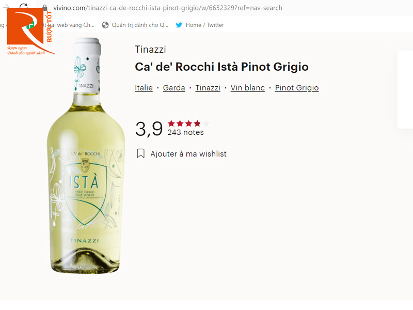The height and width of the screenshot is (310, 413).
Task: Click the padlock icon in the address bar
Action: [45, 7]
